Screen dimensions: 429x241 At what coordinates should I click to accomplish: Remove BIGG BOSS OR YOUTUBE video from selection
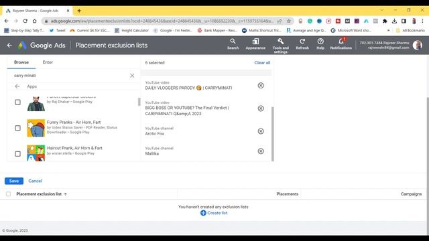261,108
